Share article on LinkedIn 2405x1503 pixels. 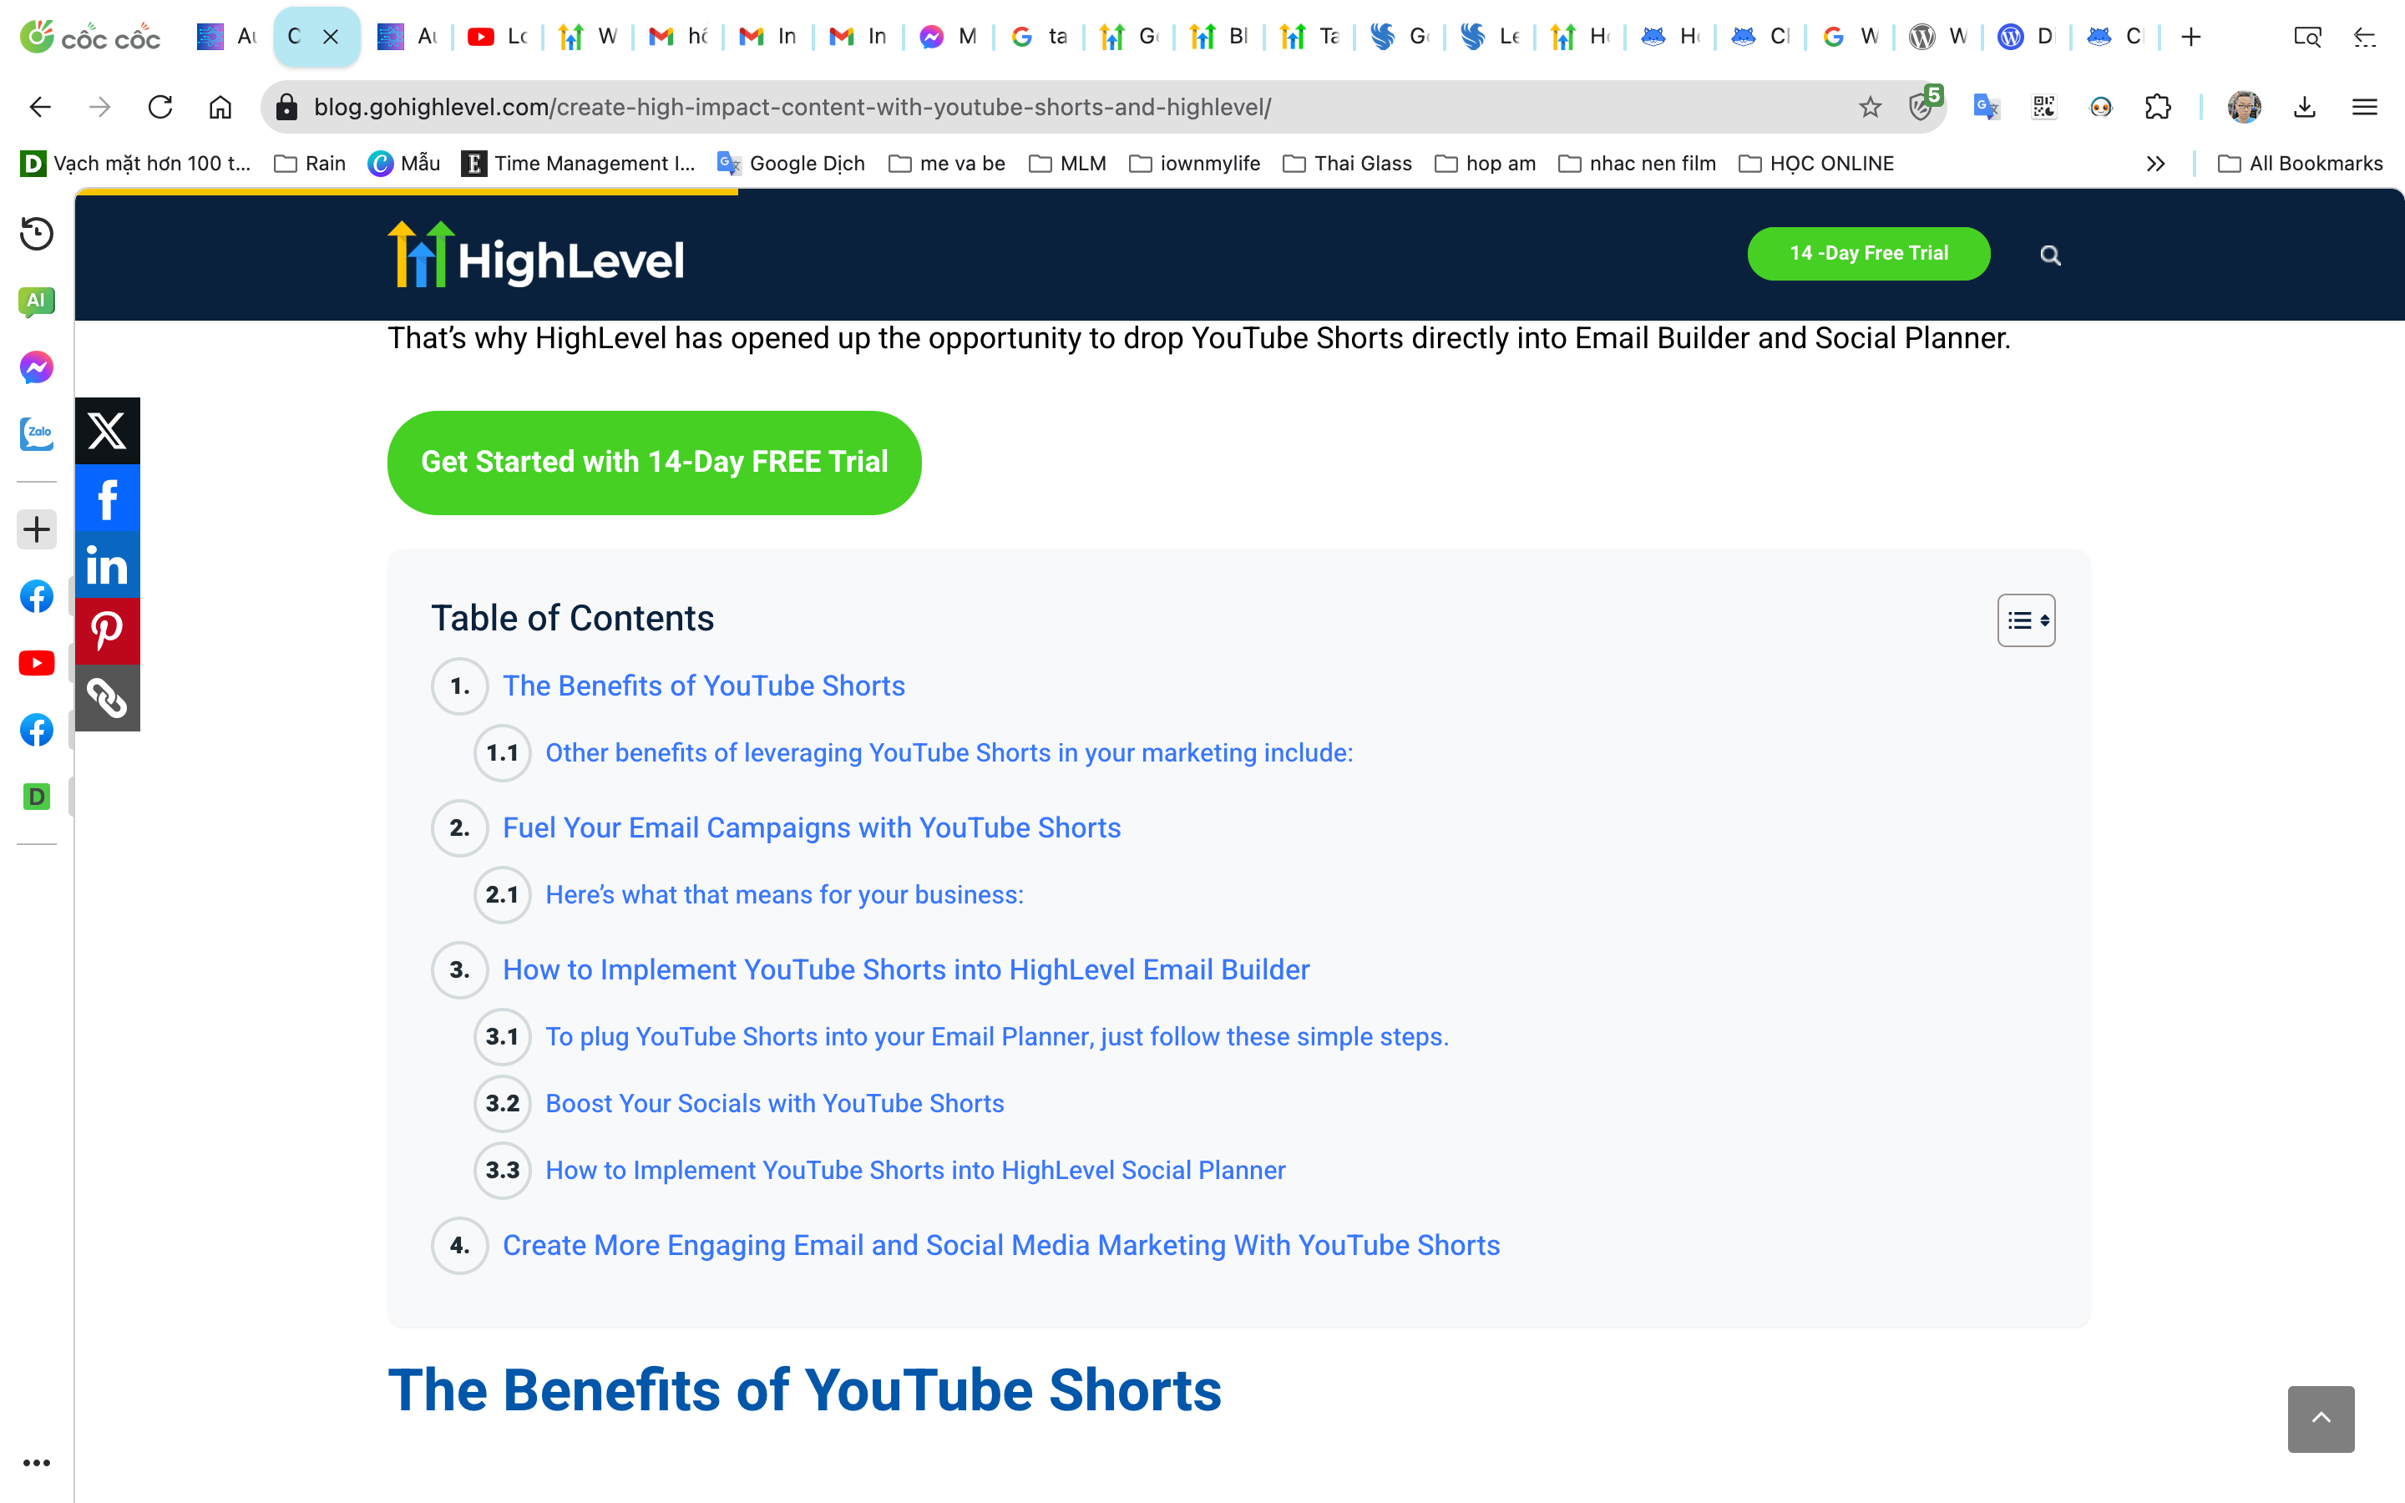tap(108, 564)
